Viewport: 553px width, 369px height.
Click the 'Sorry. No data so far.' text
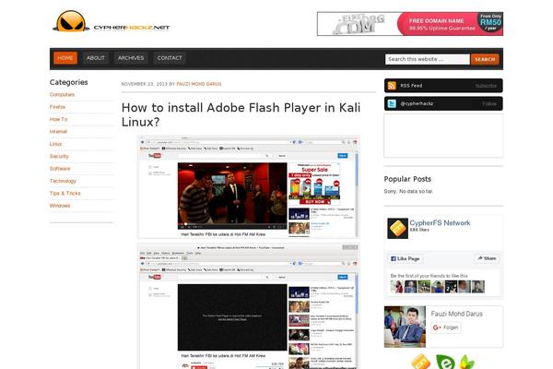coord(408,191)
